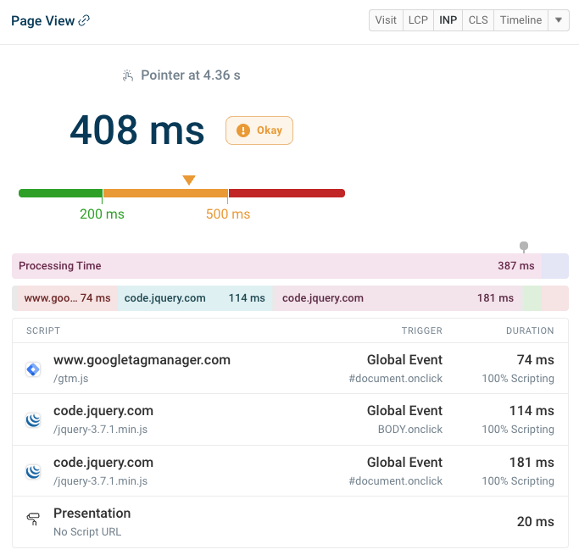Click the Presentation row title
Screen dimensions: 579x555
(x=92, y=513)
